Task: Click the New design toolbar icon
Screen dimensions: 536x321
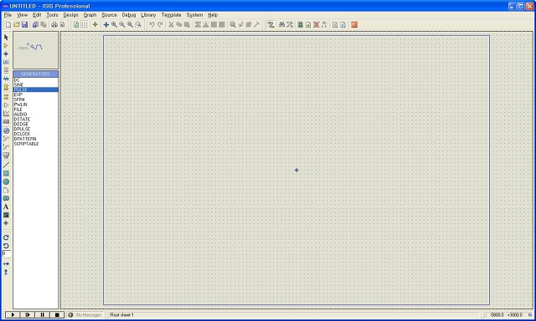Action: point(8,24)
